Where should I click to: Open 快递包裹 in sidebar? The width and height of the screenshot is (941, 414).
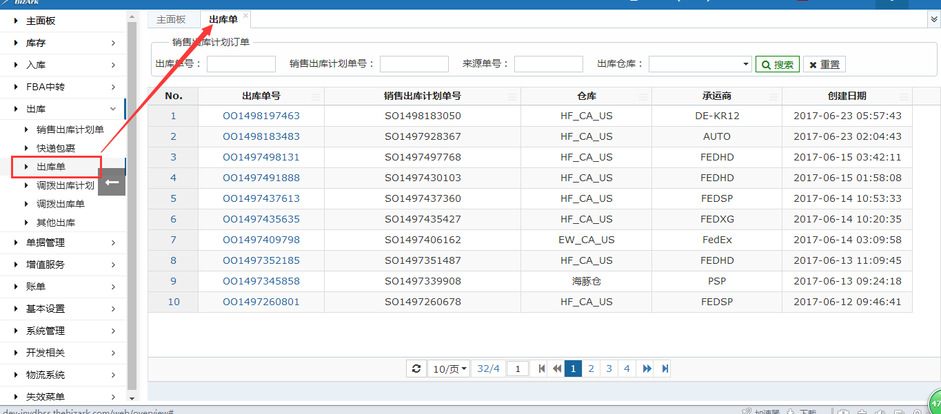[x=56, y=148]
